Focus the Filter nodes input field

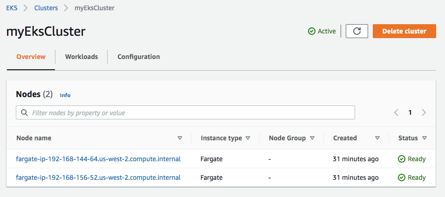pyautogui.click(x=185, y=112)
